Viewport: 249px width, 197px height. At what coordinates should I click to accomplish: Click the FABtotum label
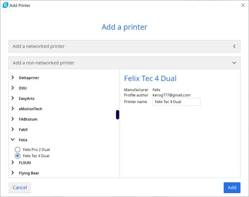pos(28,119)
